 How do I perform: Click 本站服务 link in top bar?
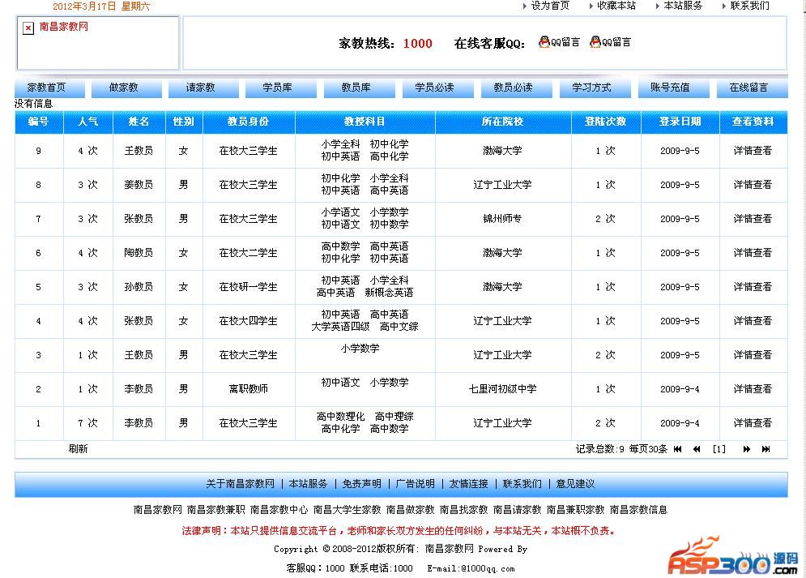click(x=683, y=6)
